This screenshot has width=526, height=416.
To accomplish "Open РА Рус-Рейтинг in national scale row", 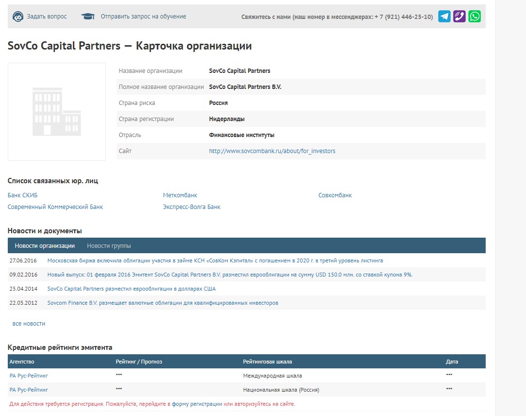I will coord(29,390).
